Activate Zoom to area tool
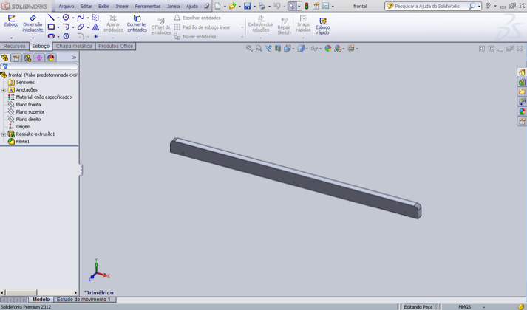The height and width of the screenshot is (310, 527). (259, 48)
